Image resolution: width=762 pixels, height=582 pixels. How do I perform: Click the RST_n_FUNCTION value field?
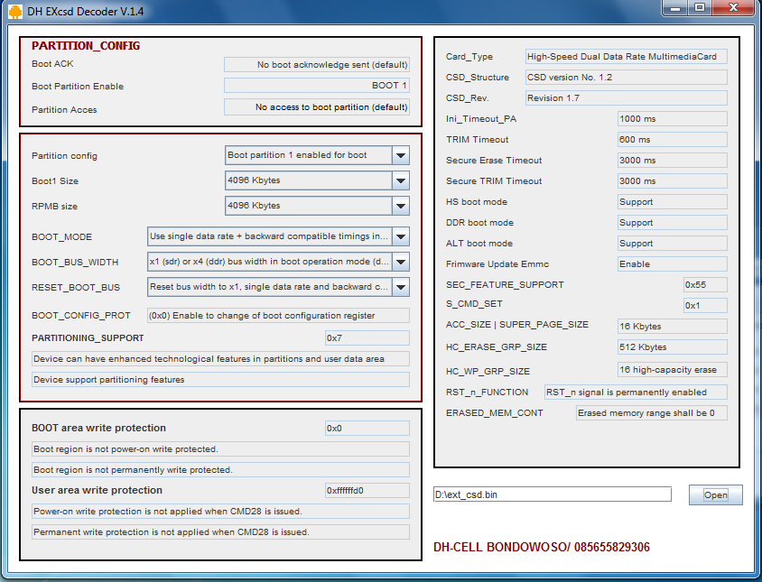636,392
